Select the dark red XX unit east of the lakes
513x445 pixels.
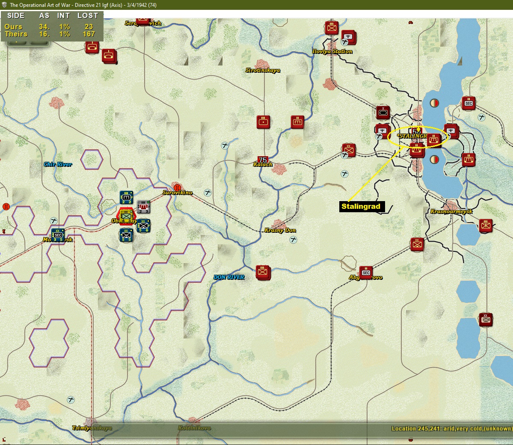pyautogui.click(x=486, y=319)
